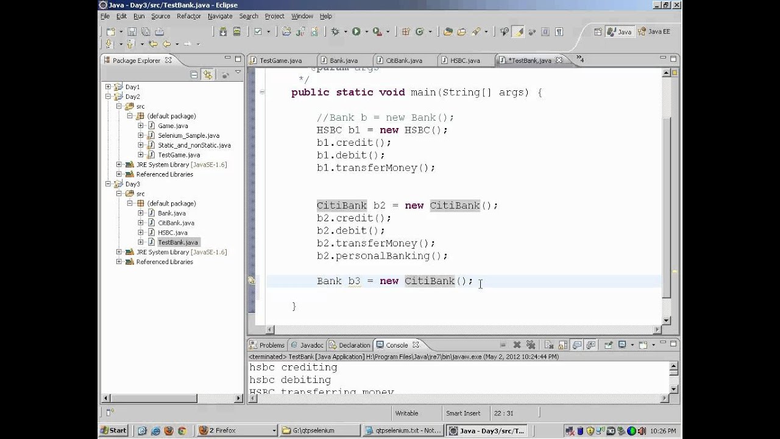The height and width of the screenshot is (439, 780).
Task: Click the External Tools run icon
Action: (377, 32)
